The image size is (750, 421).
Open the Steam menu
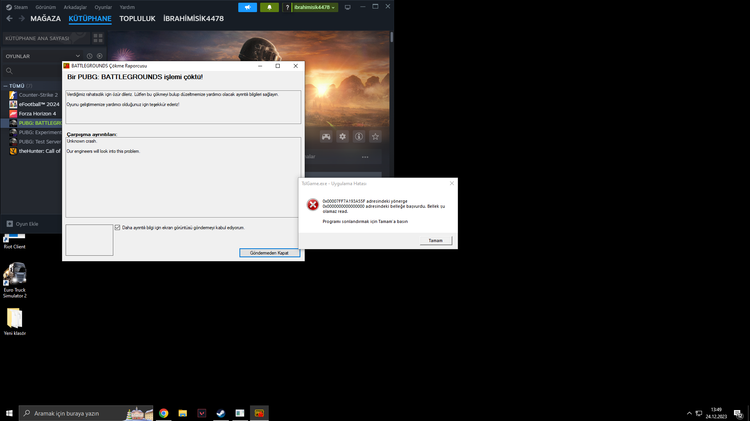point(17,7)
